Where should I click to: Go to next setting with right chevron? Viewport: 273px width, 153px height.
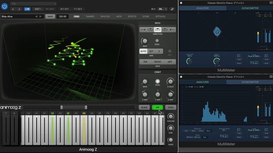(x=19, y=9)
